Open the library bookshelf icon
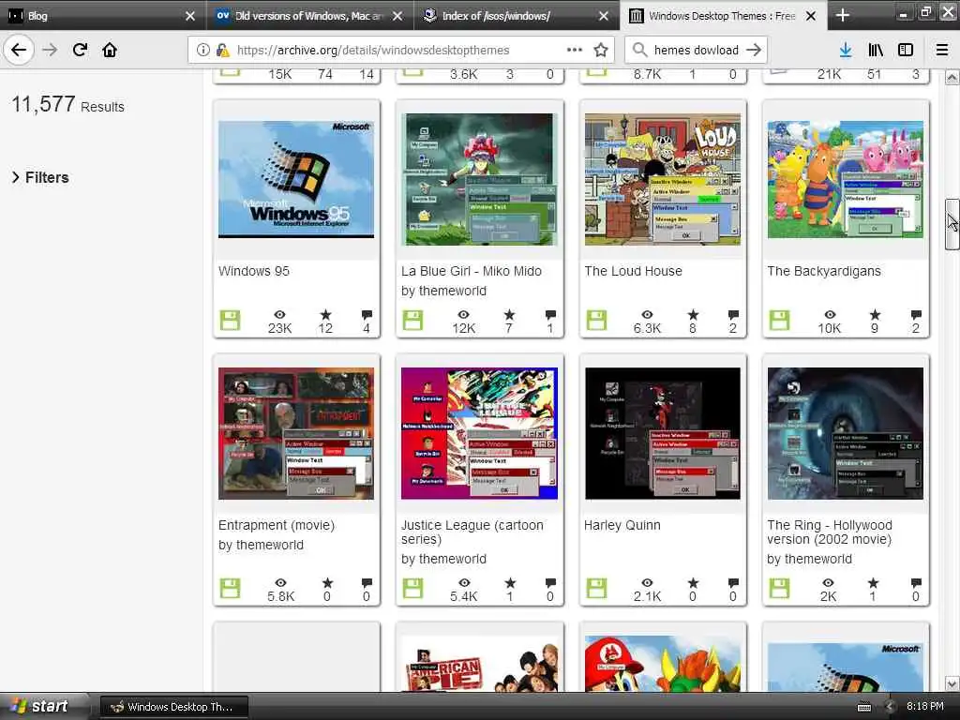960x720 pixels. (x=876, y=51)
